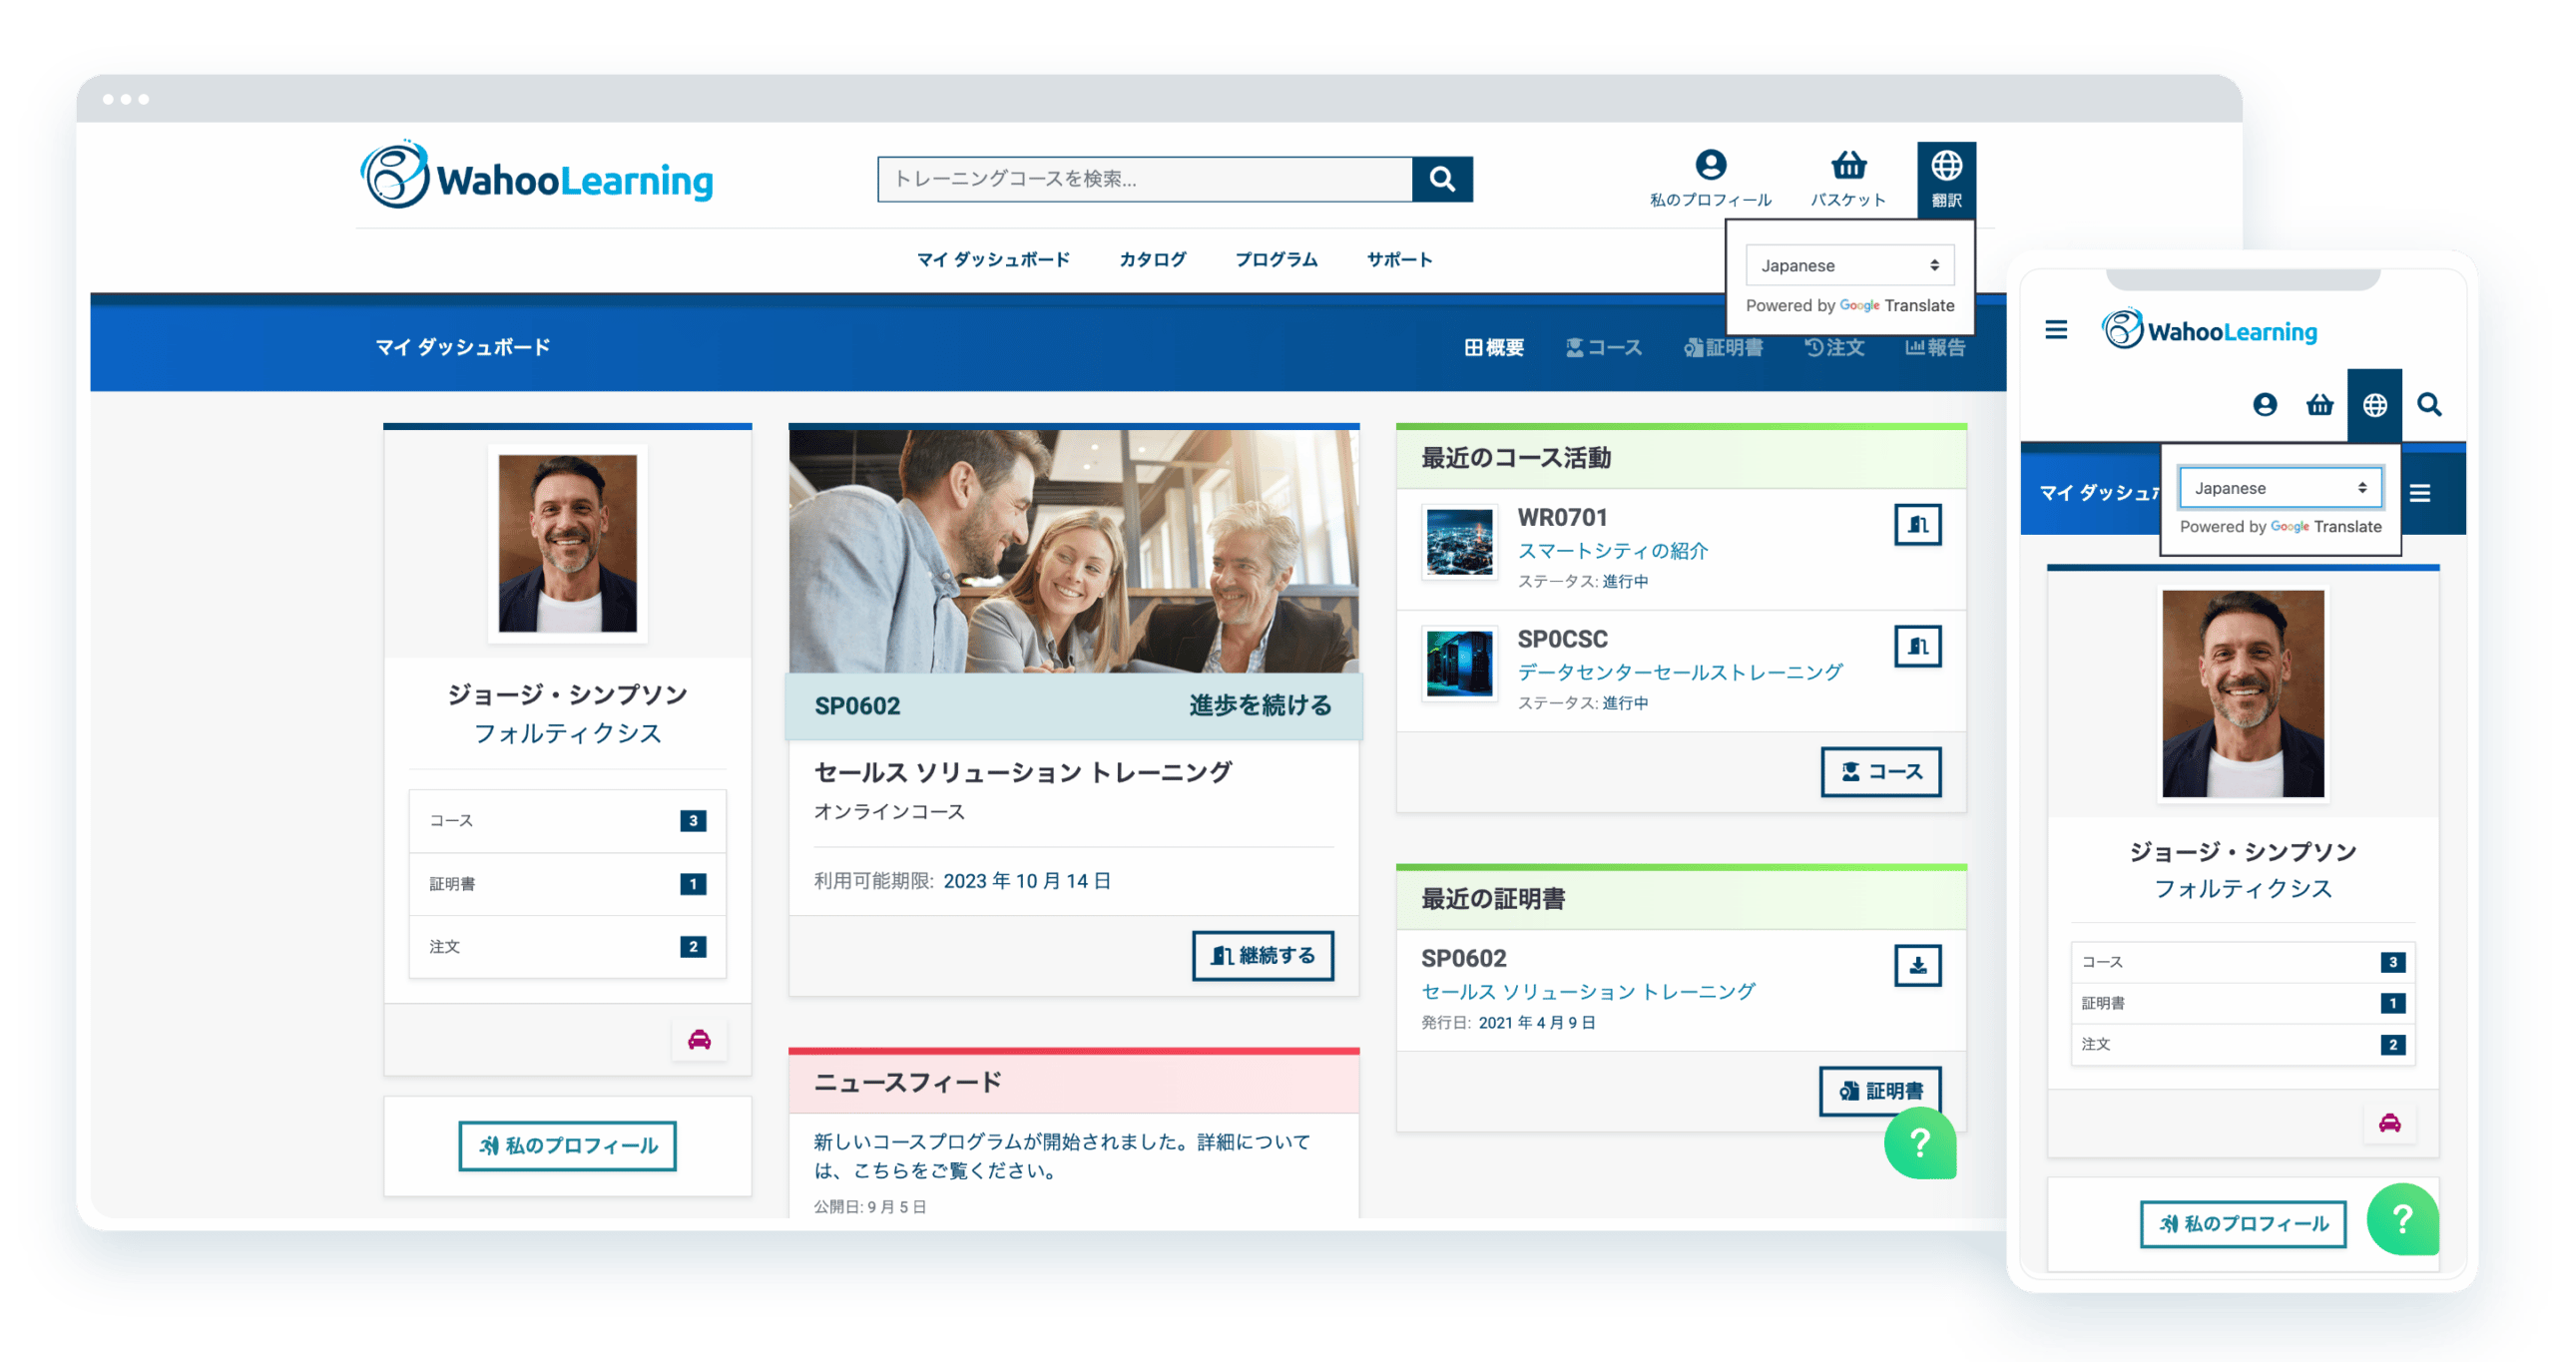
Task: Click the green help question mark bubble on desktop
Action: [1918, 1143]
